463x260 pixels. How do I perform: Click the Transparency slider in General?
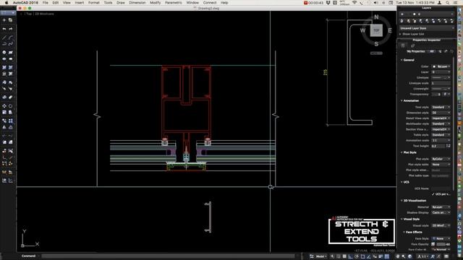435,94
